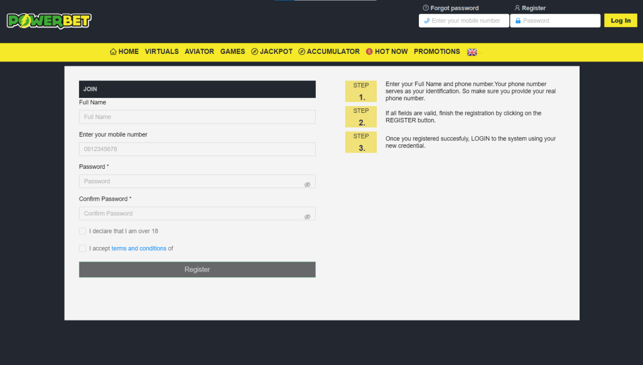The width and height of the screenshot is (643, 365).
Task: Focus the header Password field
Action: (555, 21)
